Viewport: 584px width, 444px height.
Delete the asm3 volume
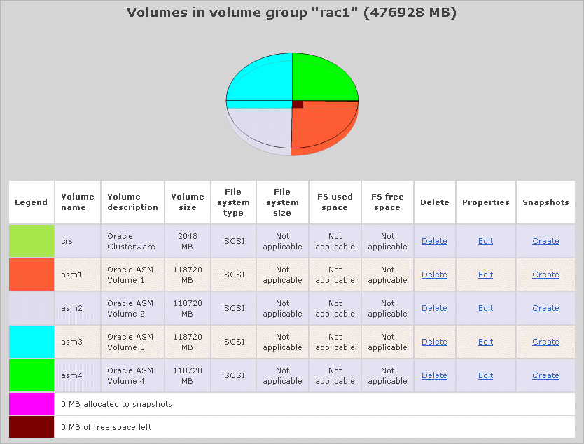[x=434, y=342]
